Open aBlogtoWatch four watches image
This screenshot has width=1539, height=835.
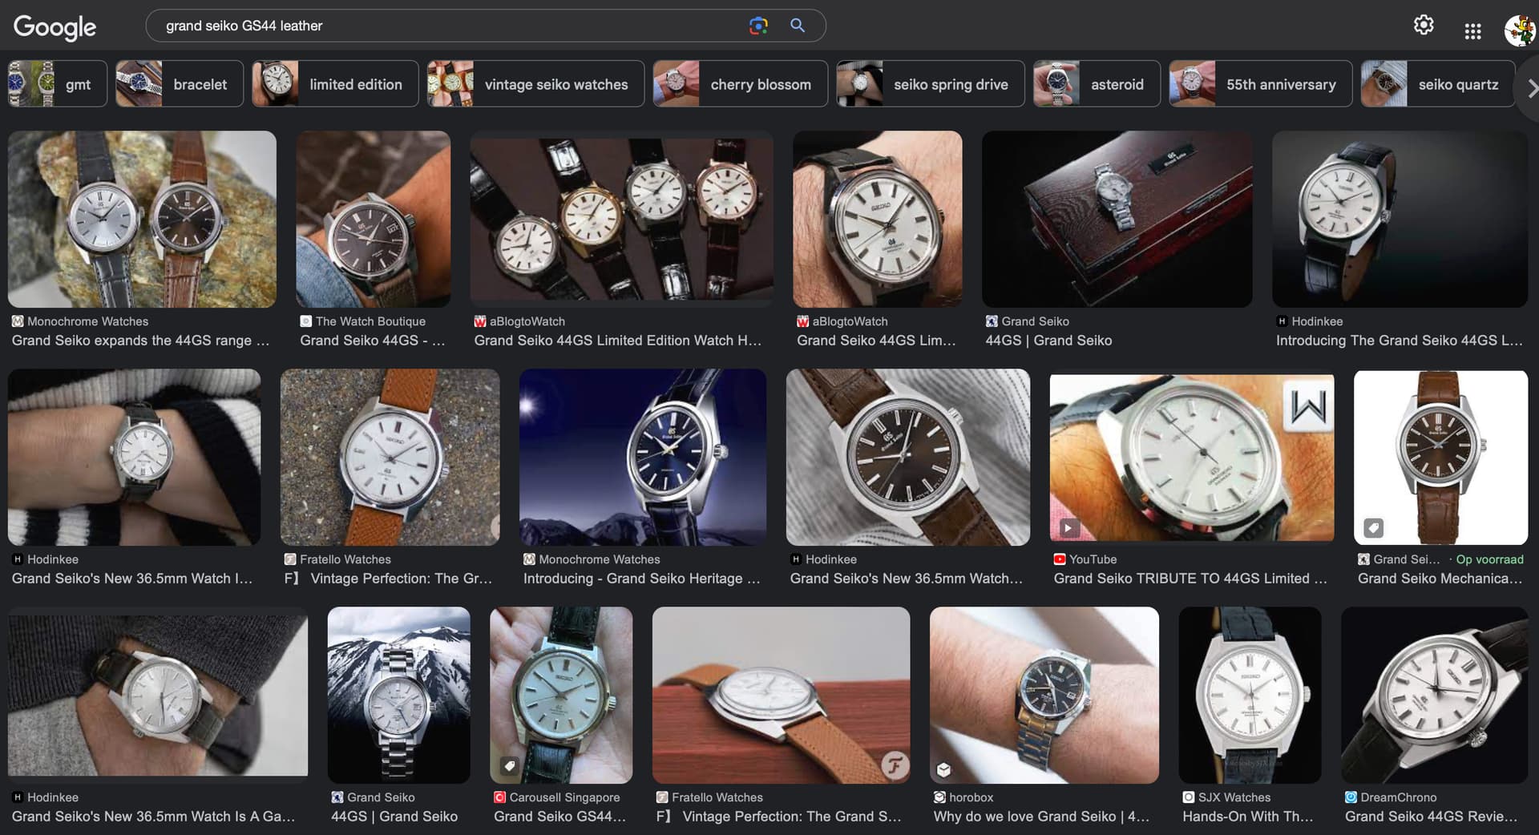(x=621, y=219)
